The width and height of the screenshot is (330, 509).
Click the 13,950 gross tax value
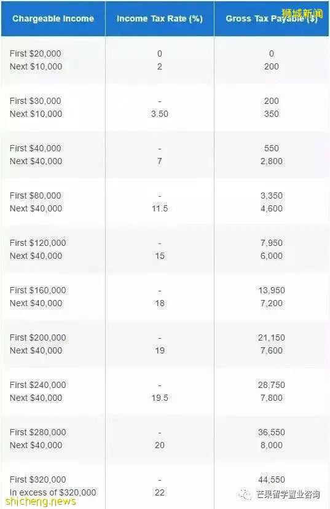(x=271, y=291)
